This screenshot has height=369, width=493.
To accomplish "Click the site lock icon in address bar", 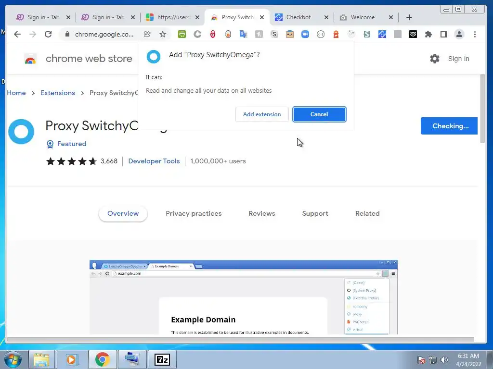I will (67, 34).
